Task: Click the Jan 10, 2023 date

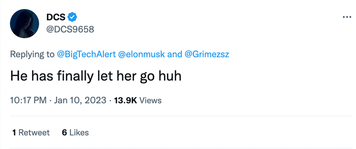Action: 80,100
